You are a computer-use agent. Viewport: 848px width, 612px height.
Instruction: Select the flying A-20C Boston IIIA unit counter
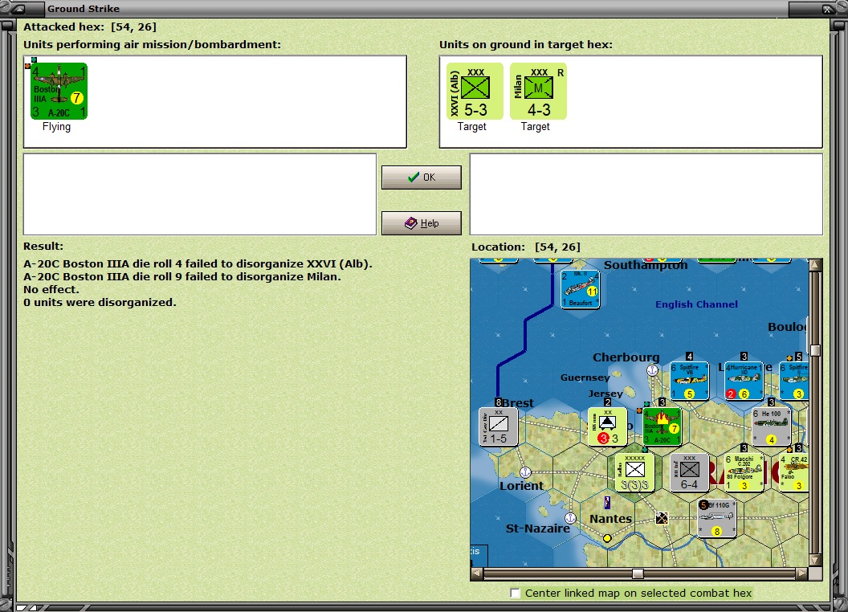pyautogui.click(x=59, y=91)
